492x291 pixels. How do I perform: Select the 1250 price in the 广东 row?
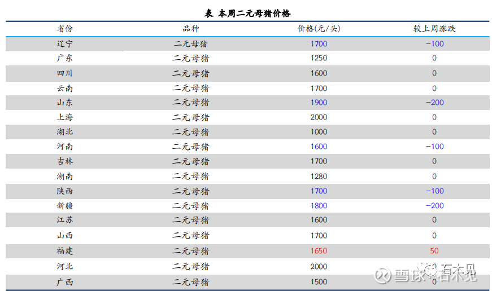click(319, 58)
